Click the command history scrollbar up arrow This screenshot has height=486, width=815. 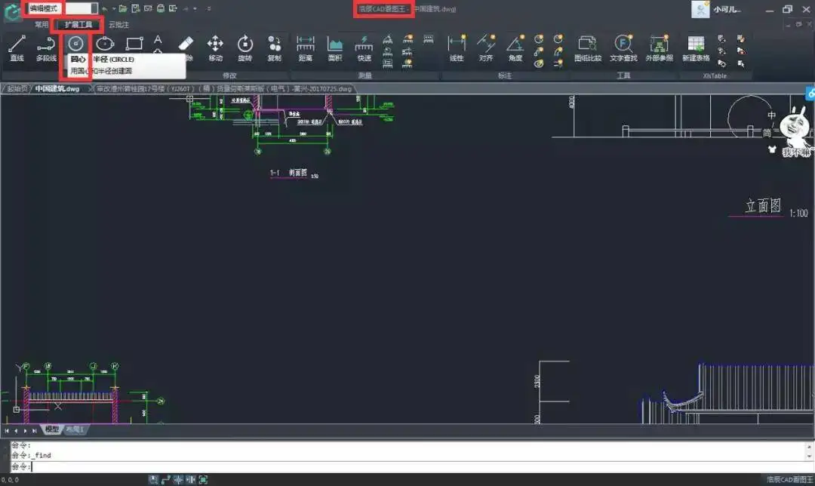point(809,447)
